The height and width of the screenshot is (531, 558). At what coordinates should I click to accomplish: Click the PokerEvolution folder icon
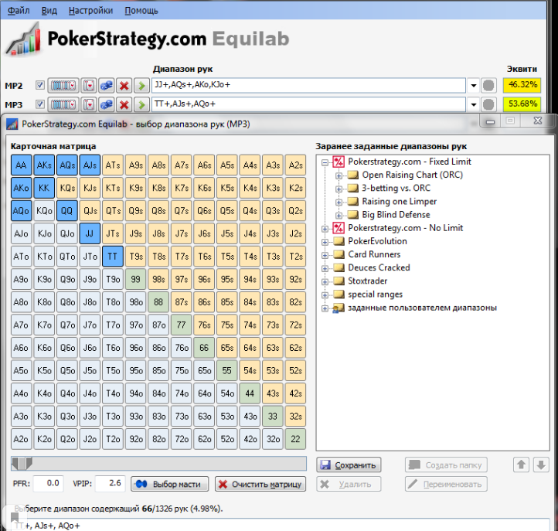[339, 242]
